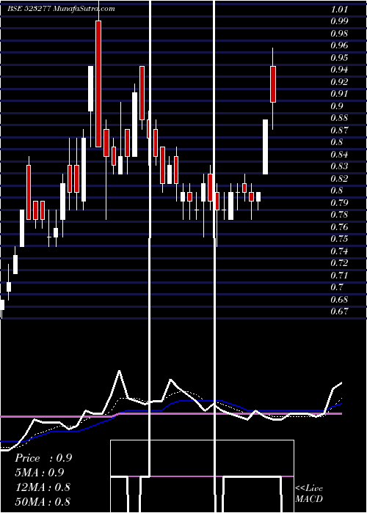Click the '50MA : 0.8' readout

point(43,501)
